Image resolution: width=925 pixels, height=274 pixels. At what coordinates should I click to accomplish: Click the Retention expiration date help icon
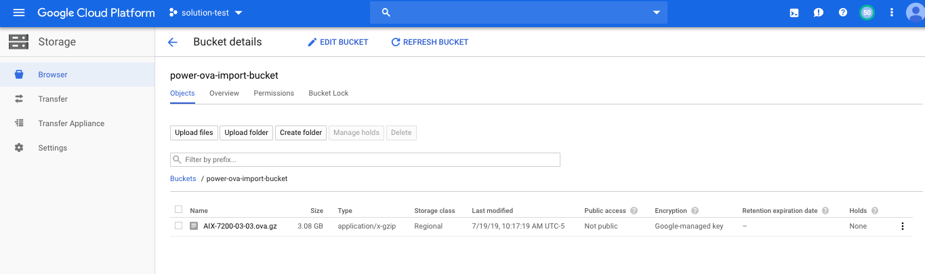[x=825, y=211]
